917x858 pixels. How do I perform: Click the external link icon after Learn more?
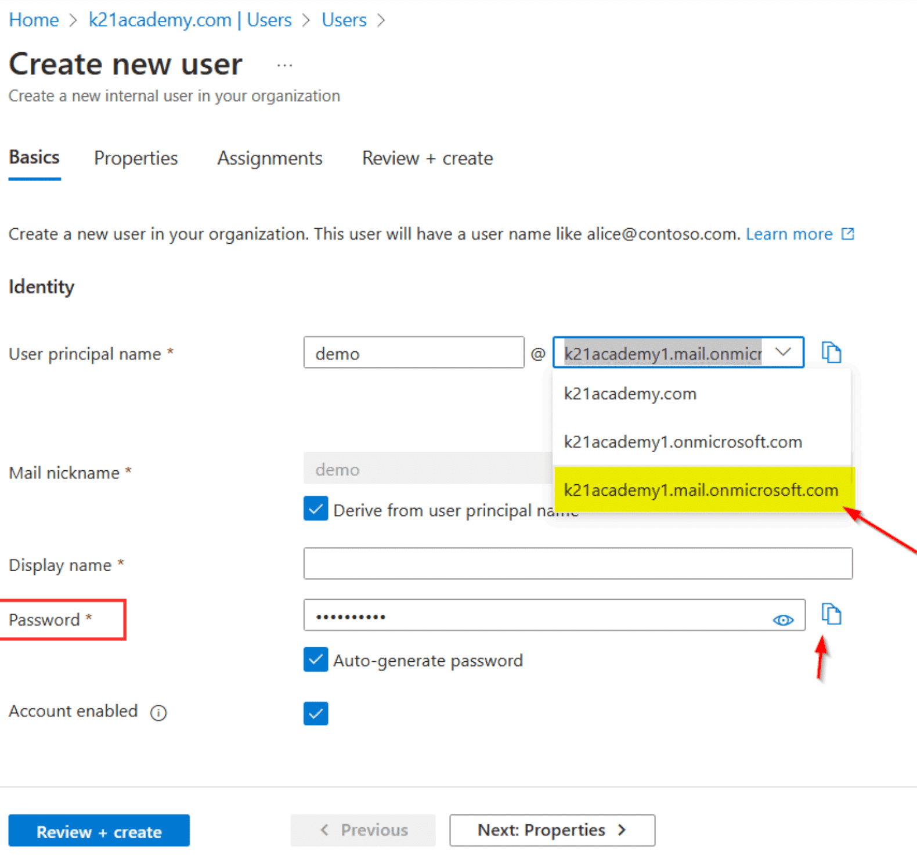pyautogui.click(x=848, y=234)
